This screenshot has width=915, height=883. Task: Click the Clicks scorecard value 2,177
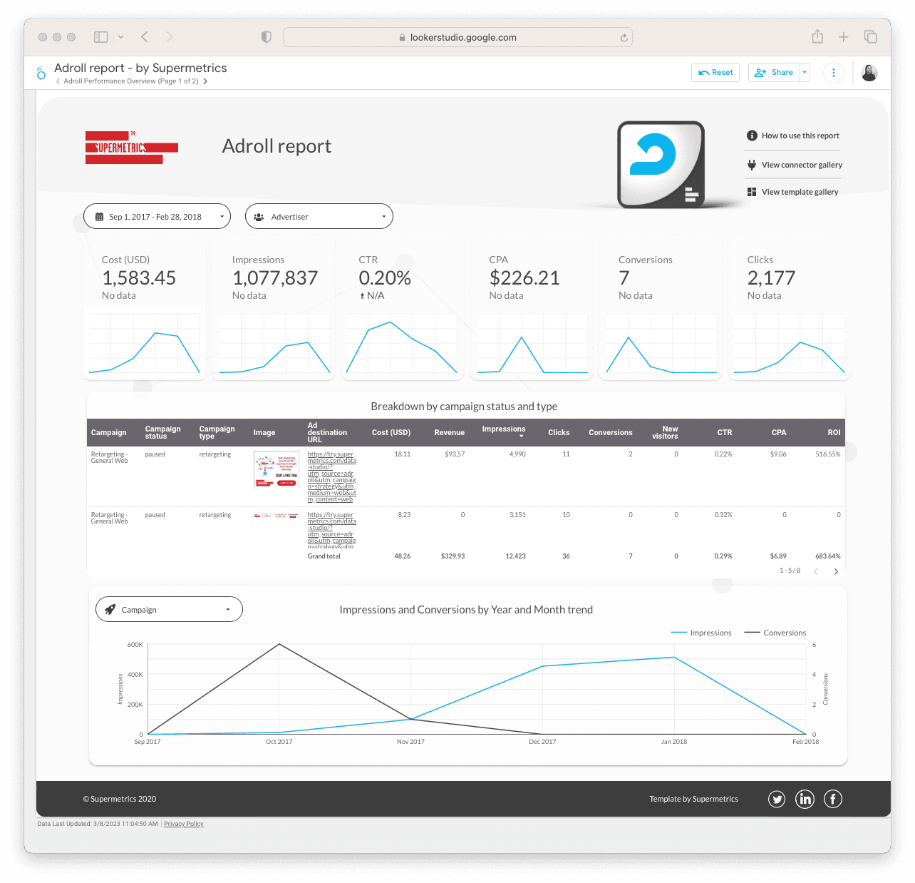point(771,278)
